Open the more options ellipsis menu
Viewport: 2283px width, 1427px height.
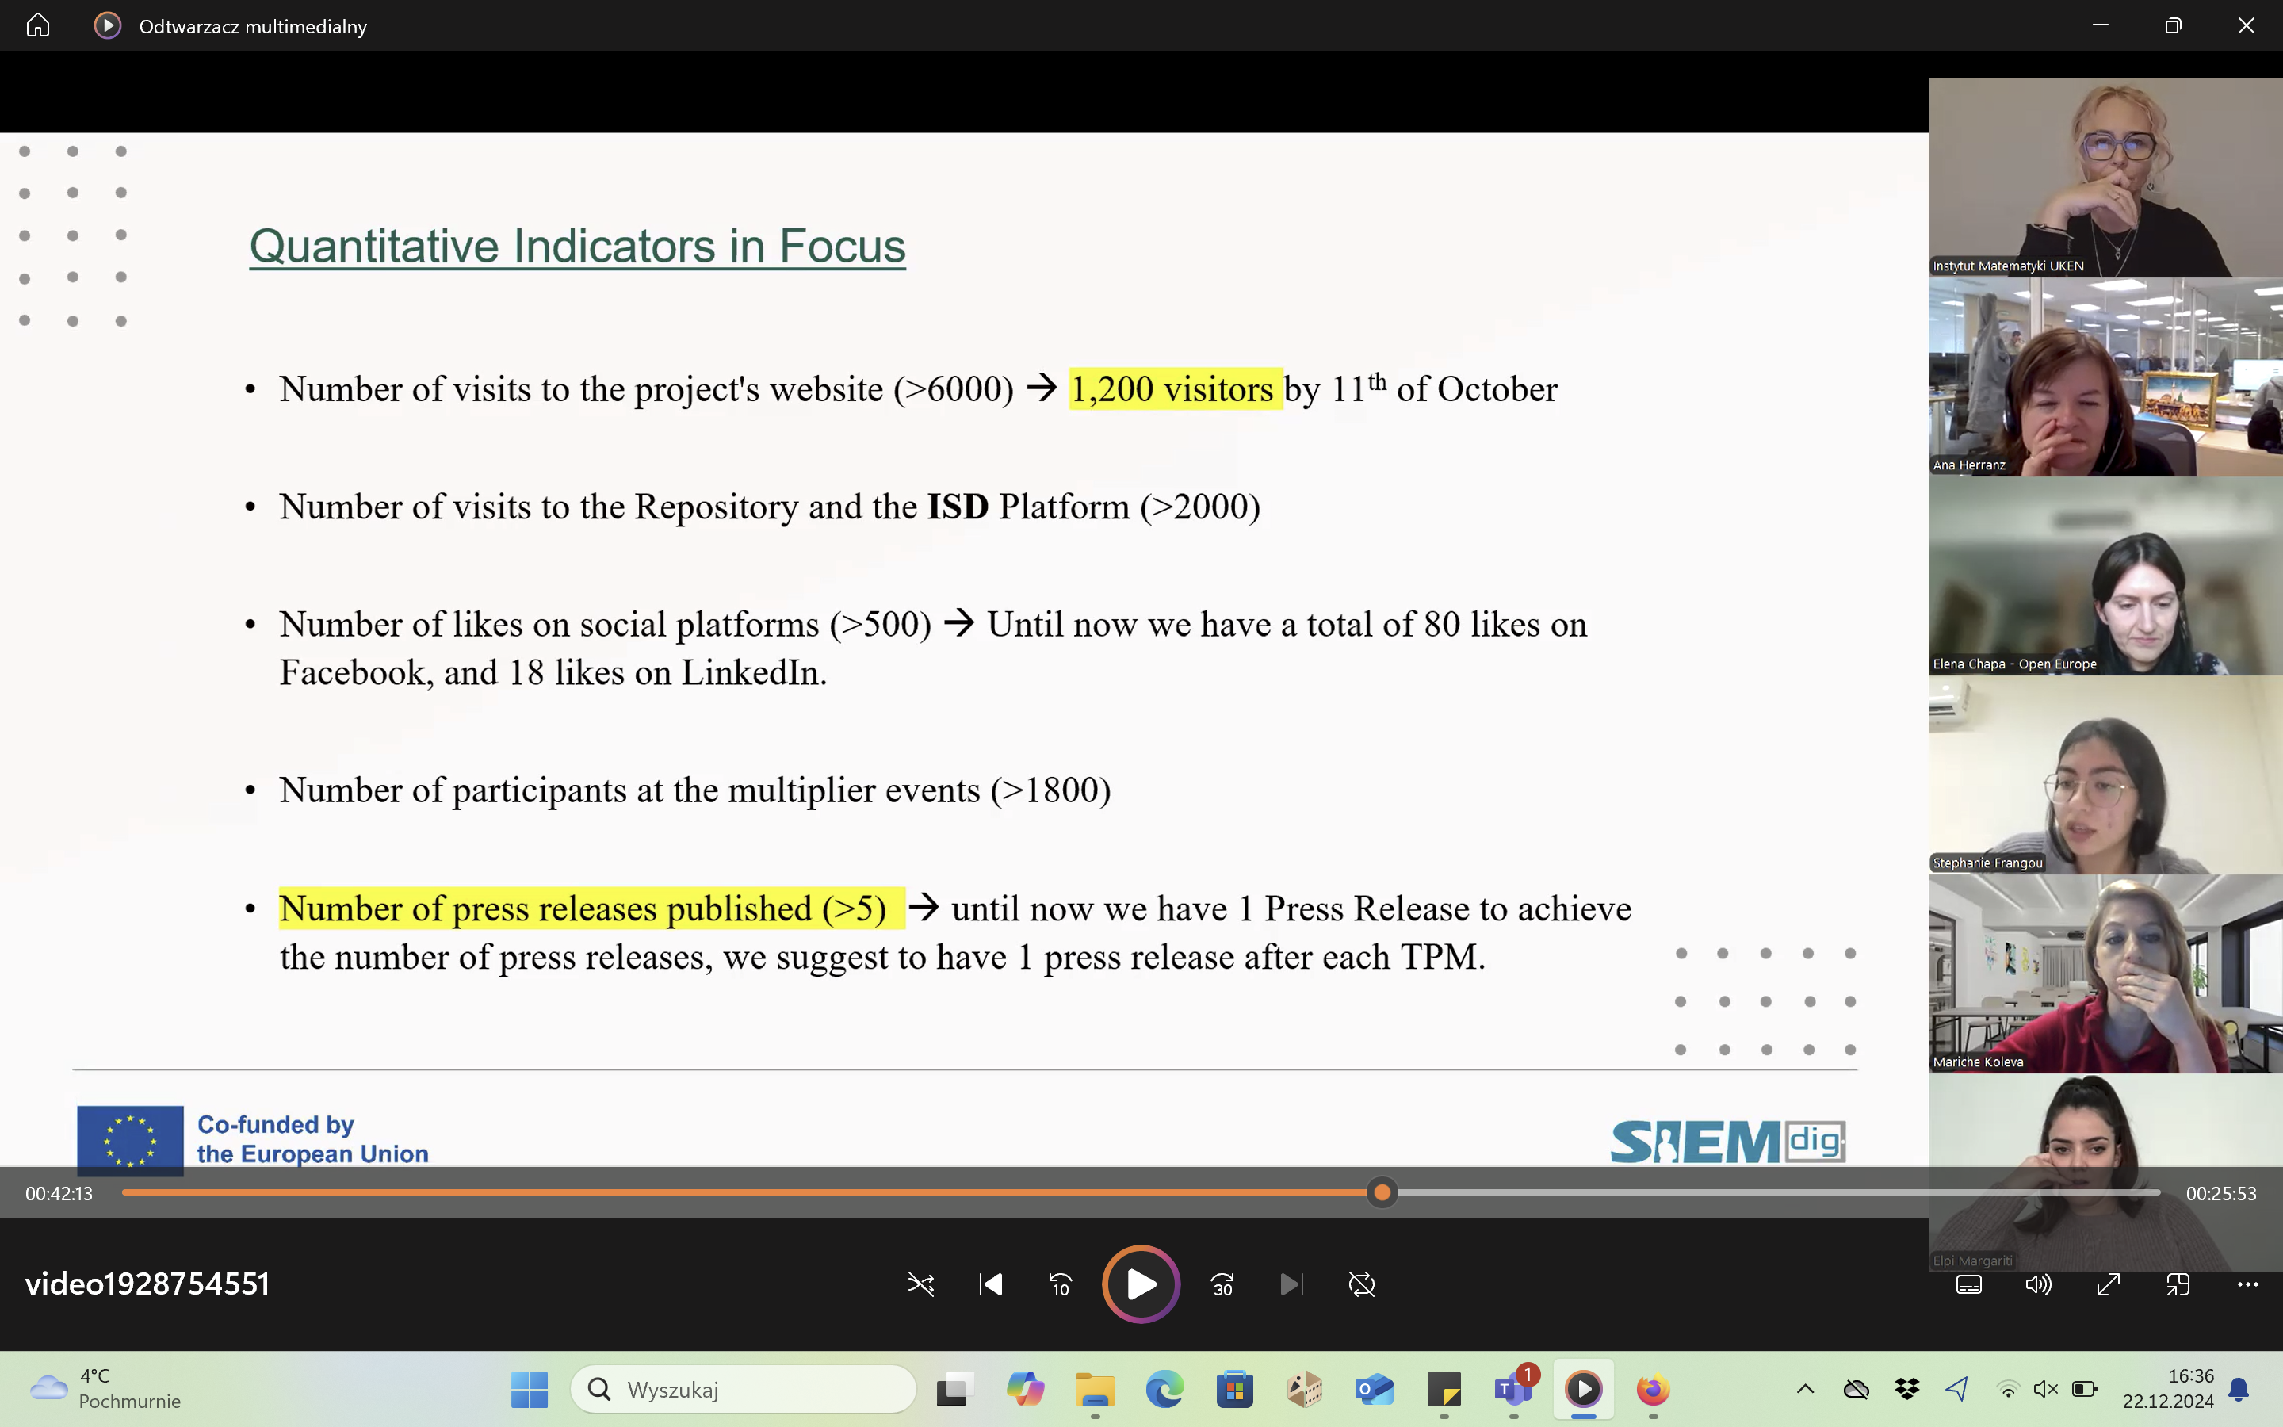(x=2247, y=1284)
